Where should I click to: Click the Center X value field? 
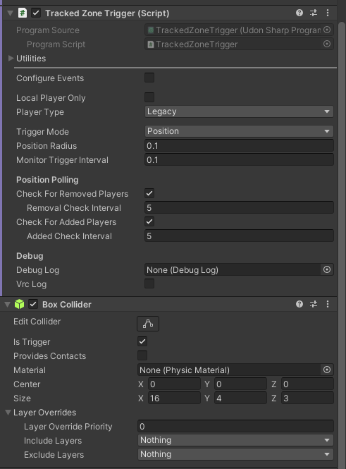click(x=174, y=384)
